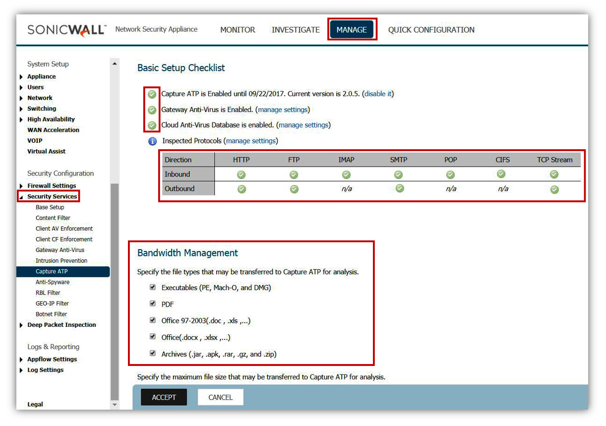Open the QUICK CONFIGURATION tab
This screenshot has width=606, height=426.
431,30
